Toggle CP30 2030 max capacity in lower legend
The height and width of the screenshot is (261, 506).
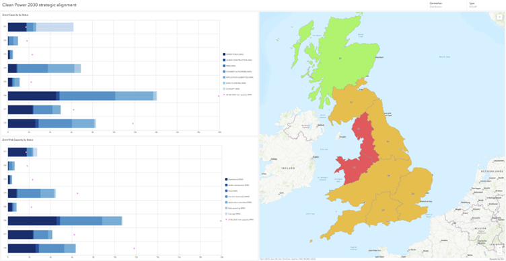tap(240, 219)
